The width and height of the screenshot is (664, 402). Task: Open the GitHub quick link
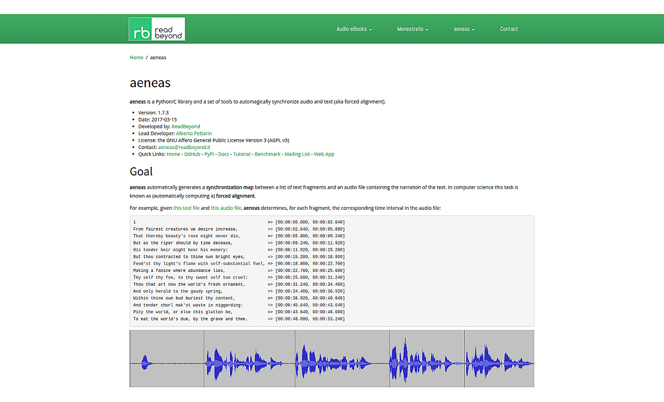(192, 154)
